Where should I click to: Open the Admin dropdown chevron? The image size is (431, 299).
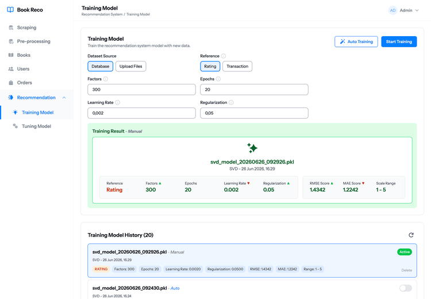pos(417,10)
